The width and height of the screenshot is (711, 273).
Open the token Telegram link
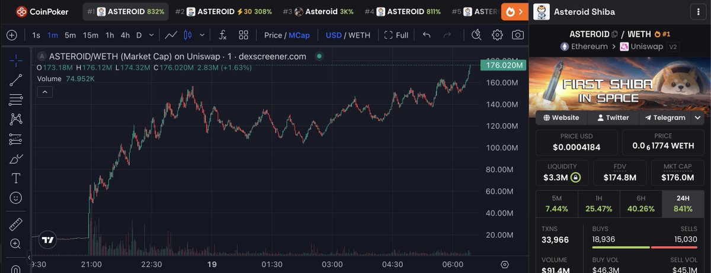[665, 117]
